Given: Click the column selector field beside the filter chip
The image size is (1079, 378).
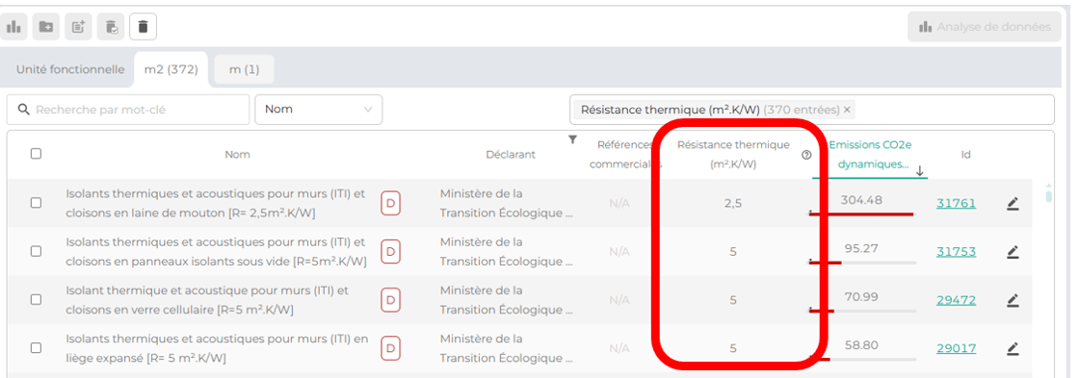Looking at the screenshot, I should click(x=953, y=110).
